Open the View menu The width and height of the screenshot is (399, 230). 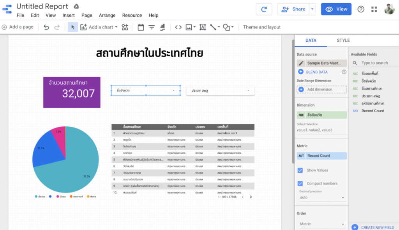click(51, 15)
